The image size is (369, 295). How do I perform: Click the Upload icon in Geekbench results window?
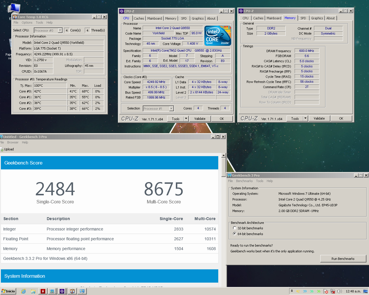(x=2, y=149)
